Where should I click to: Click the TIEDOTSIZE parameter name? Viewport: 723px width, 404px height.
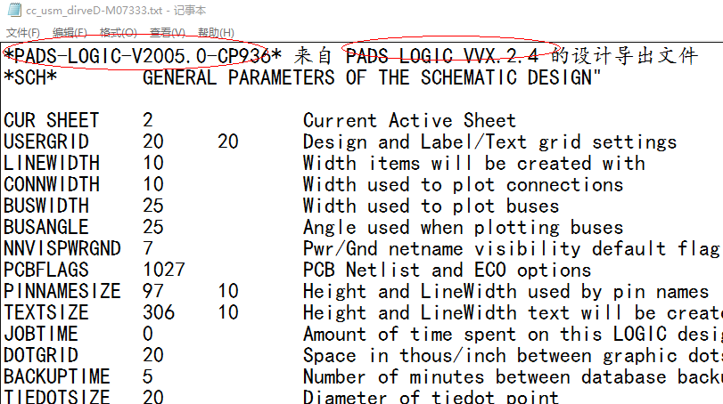point(57,397)
